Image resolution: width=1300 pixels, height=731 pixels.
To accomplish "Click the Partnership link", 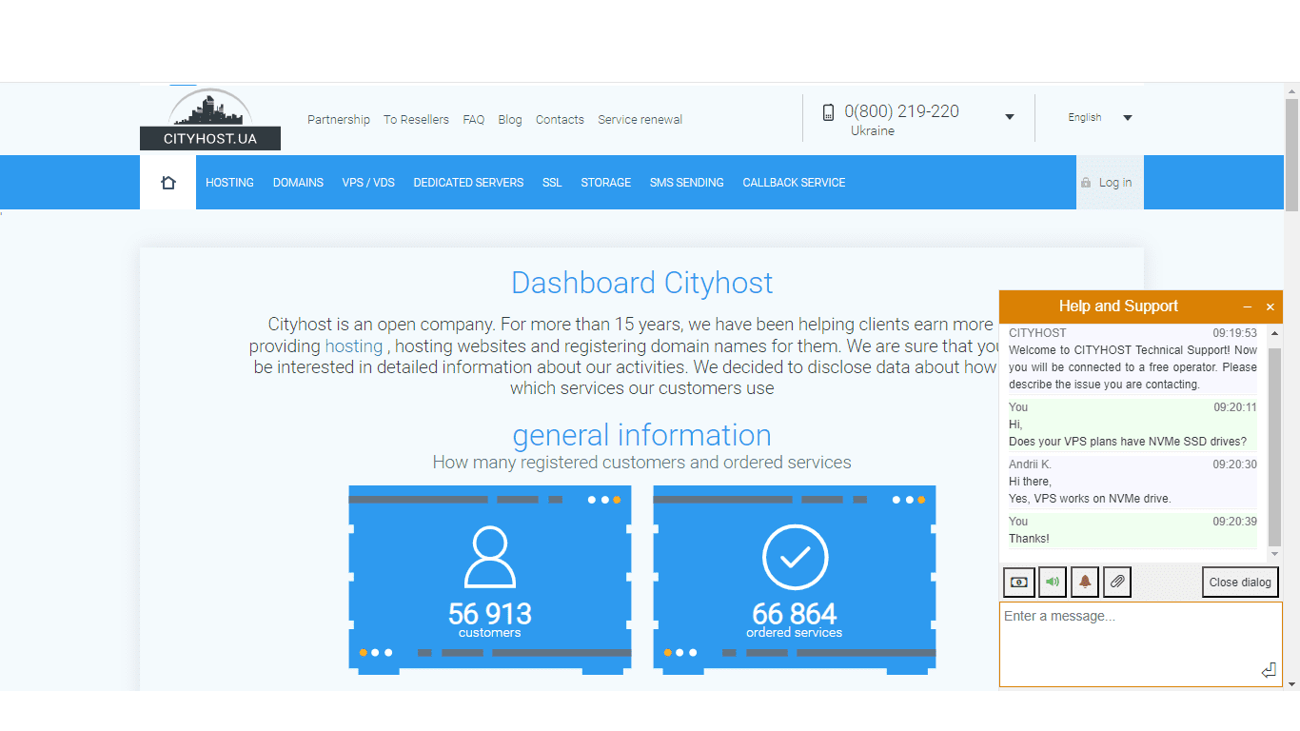I will coord(339,120).
